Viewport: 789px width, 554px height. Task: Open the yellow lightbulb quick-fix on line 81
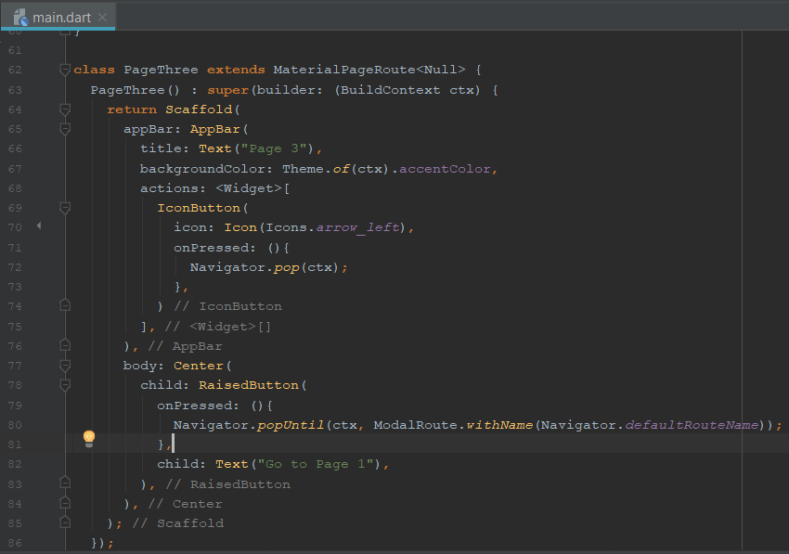89,439
